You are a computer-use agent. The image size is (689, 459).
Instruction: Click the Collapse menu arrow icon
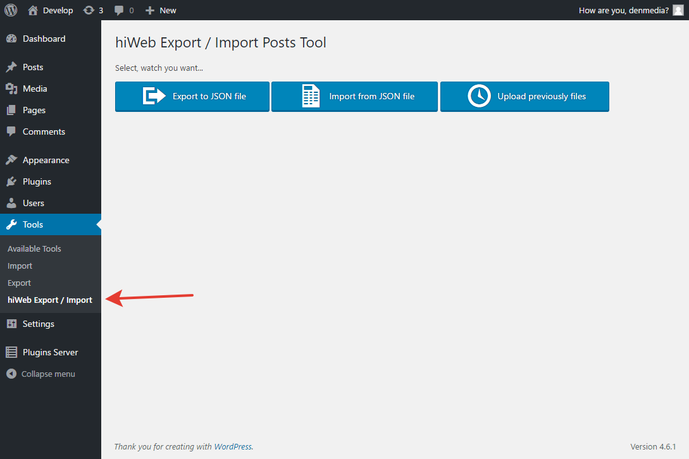pyautogui.click(x=11, y=374)
